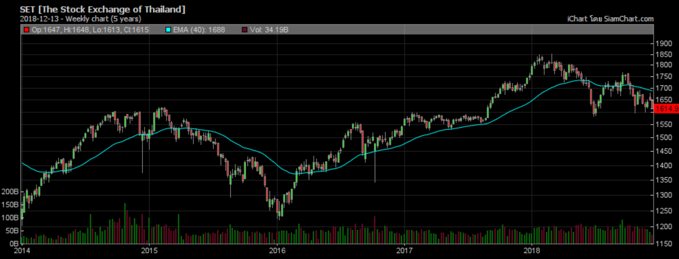This screenshot has height=259, width=679.
Task: Click the 1700 price axis label
Action: pyautogui.click(x=664, y=88)
